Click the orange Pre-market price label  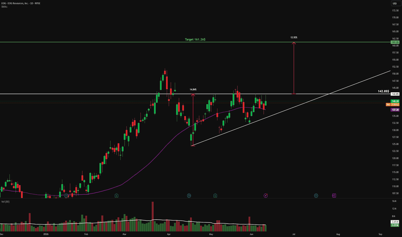click(393, 105)
